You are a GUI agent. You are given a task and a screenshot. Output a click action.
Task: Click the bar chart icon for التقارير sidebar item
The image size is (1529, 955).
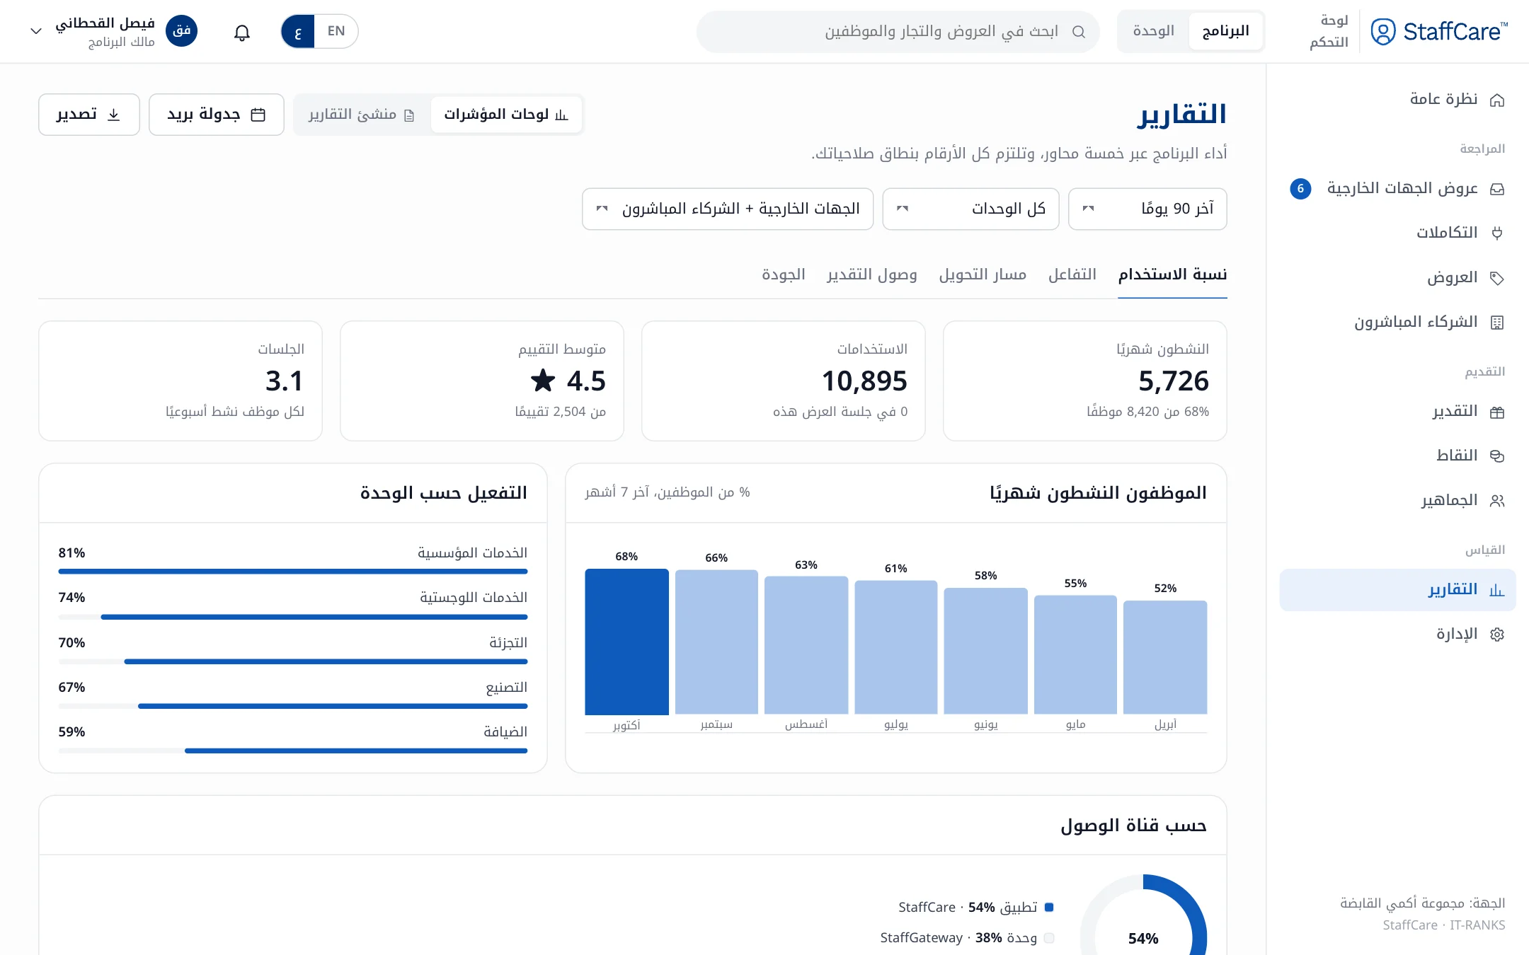1497,590
